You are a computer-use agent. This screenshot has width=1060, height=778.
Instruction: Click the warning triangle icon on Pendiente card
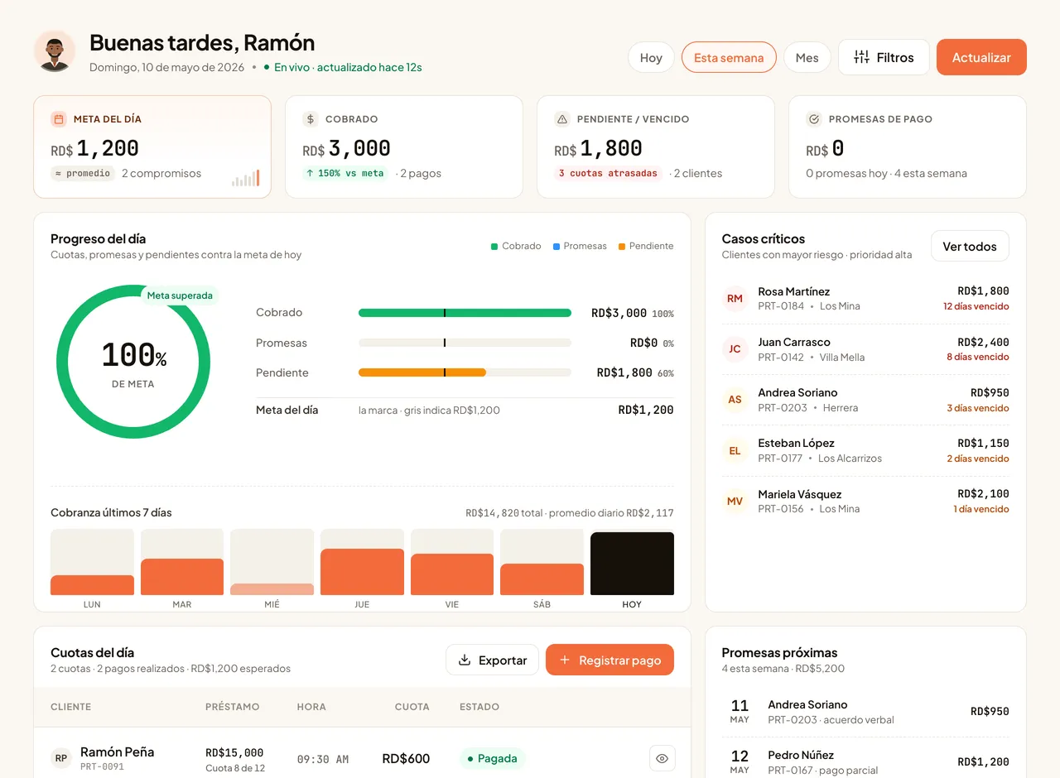pyautogui.click(x=562, y=119)
